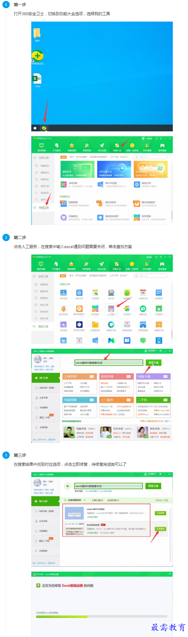Expand the 全部问题类型 dropdown filter
Image resolution: width=188 pixels, height=637 pixels.
pos(76,500)
